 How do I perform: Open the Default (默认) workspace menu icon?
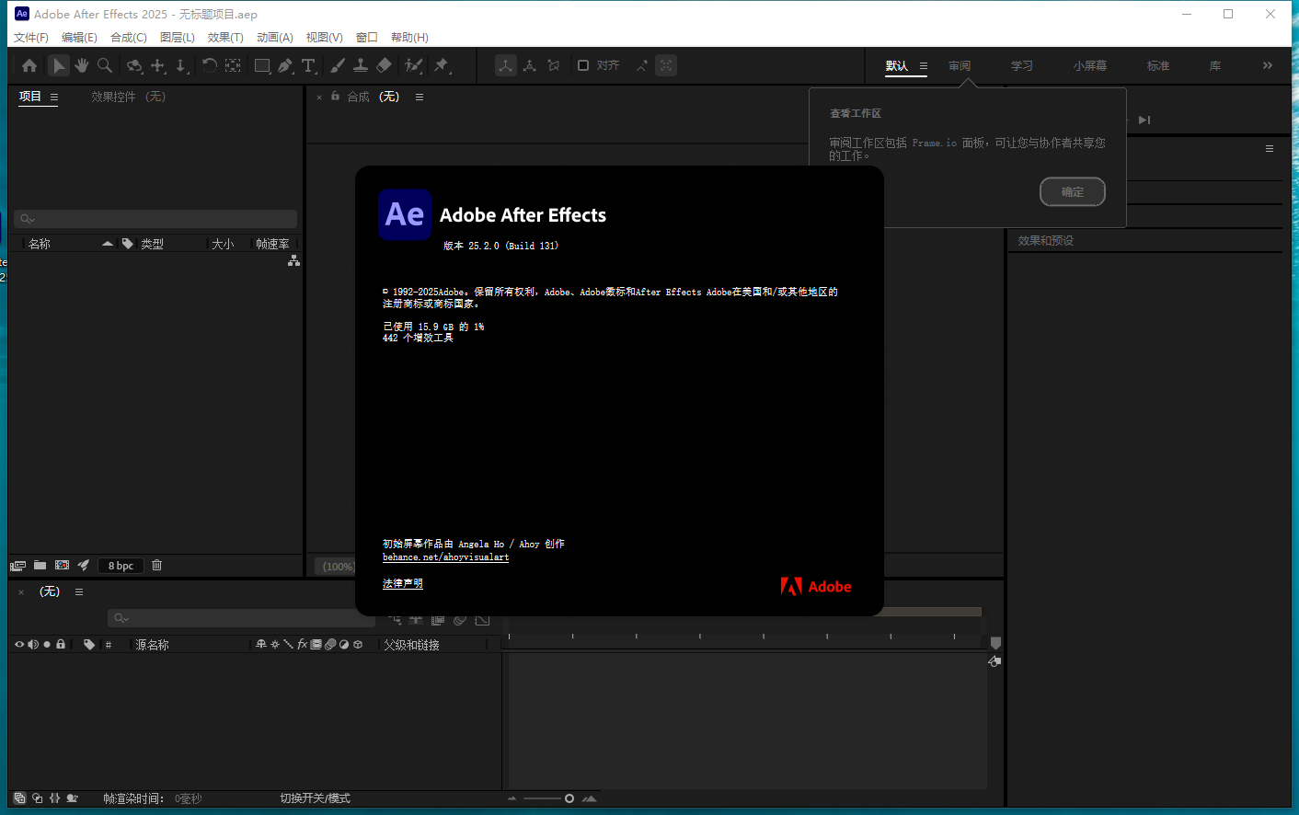coord(924,66)
